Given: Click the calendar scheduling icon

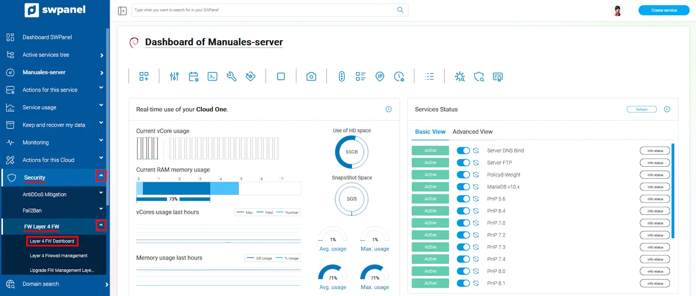Looking at the screenshot, I should 194,77.
